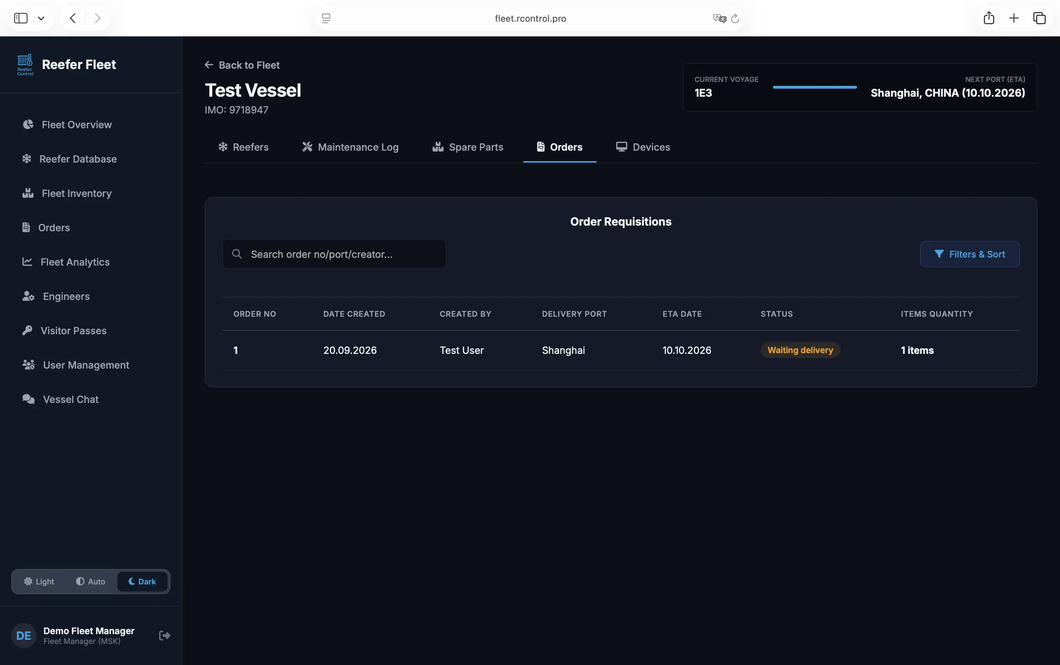Viewport: 1060px width, 665px height.
Task: Open the page reader menu icon in address bar
Action: 326,19
